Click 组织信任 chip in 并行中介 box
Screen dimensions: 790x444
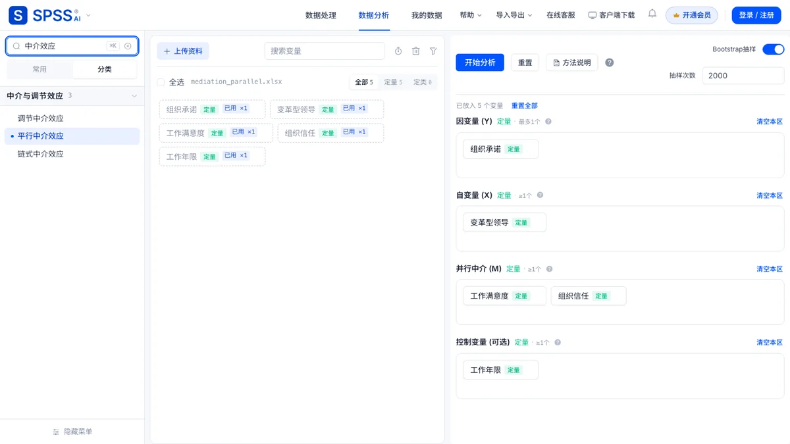(589, 296)
